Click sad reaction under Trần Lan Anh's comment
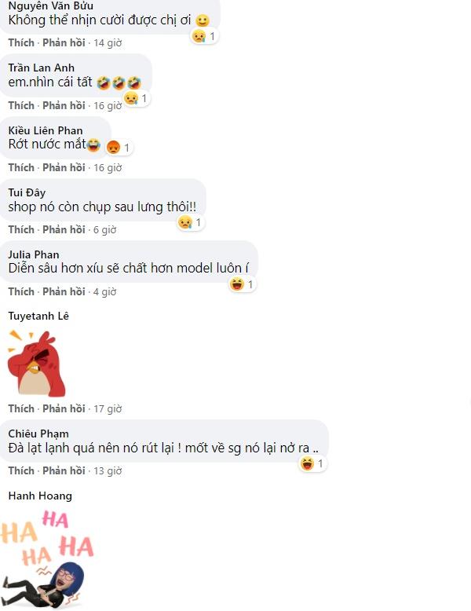This screenshot has width=471, height=611. pos(137,98)
